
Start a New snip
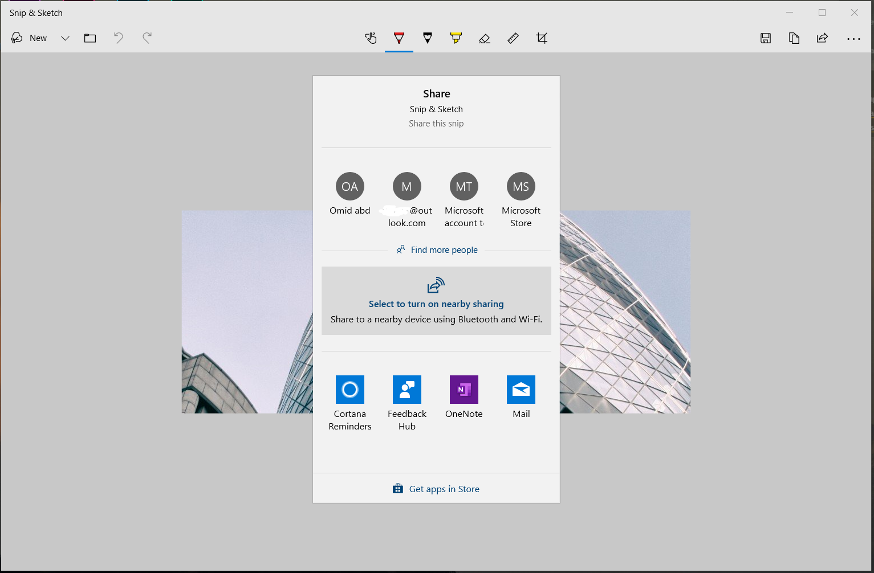coord(29,38)
